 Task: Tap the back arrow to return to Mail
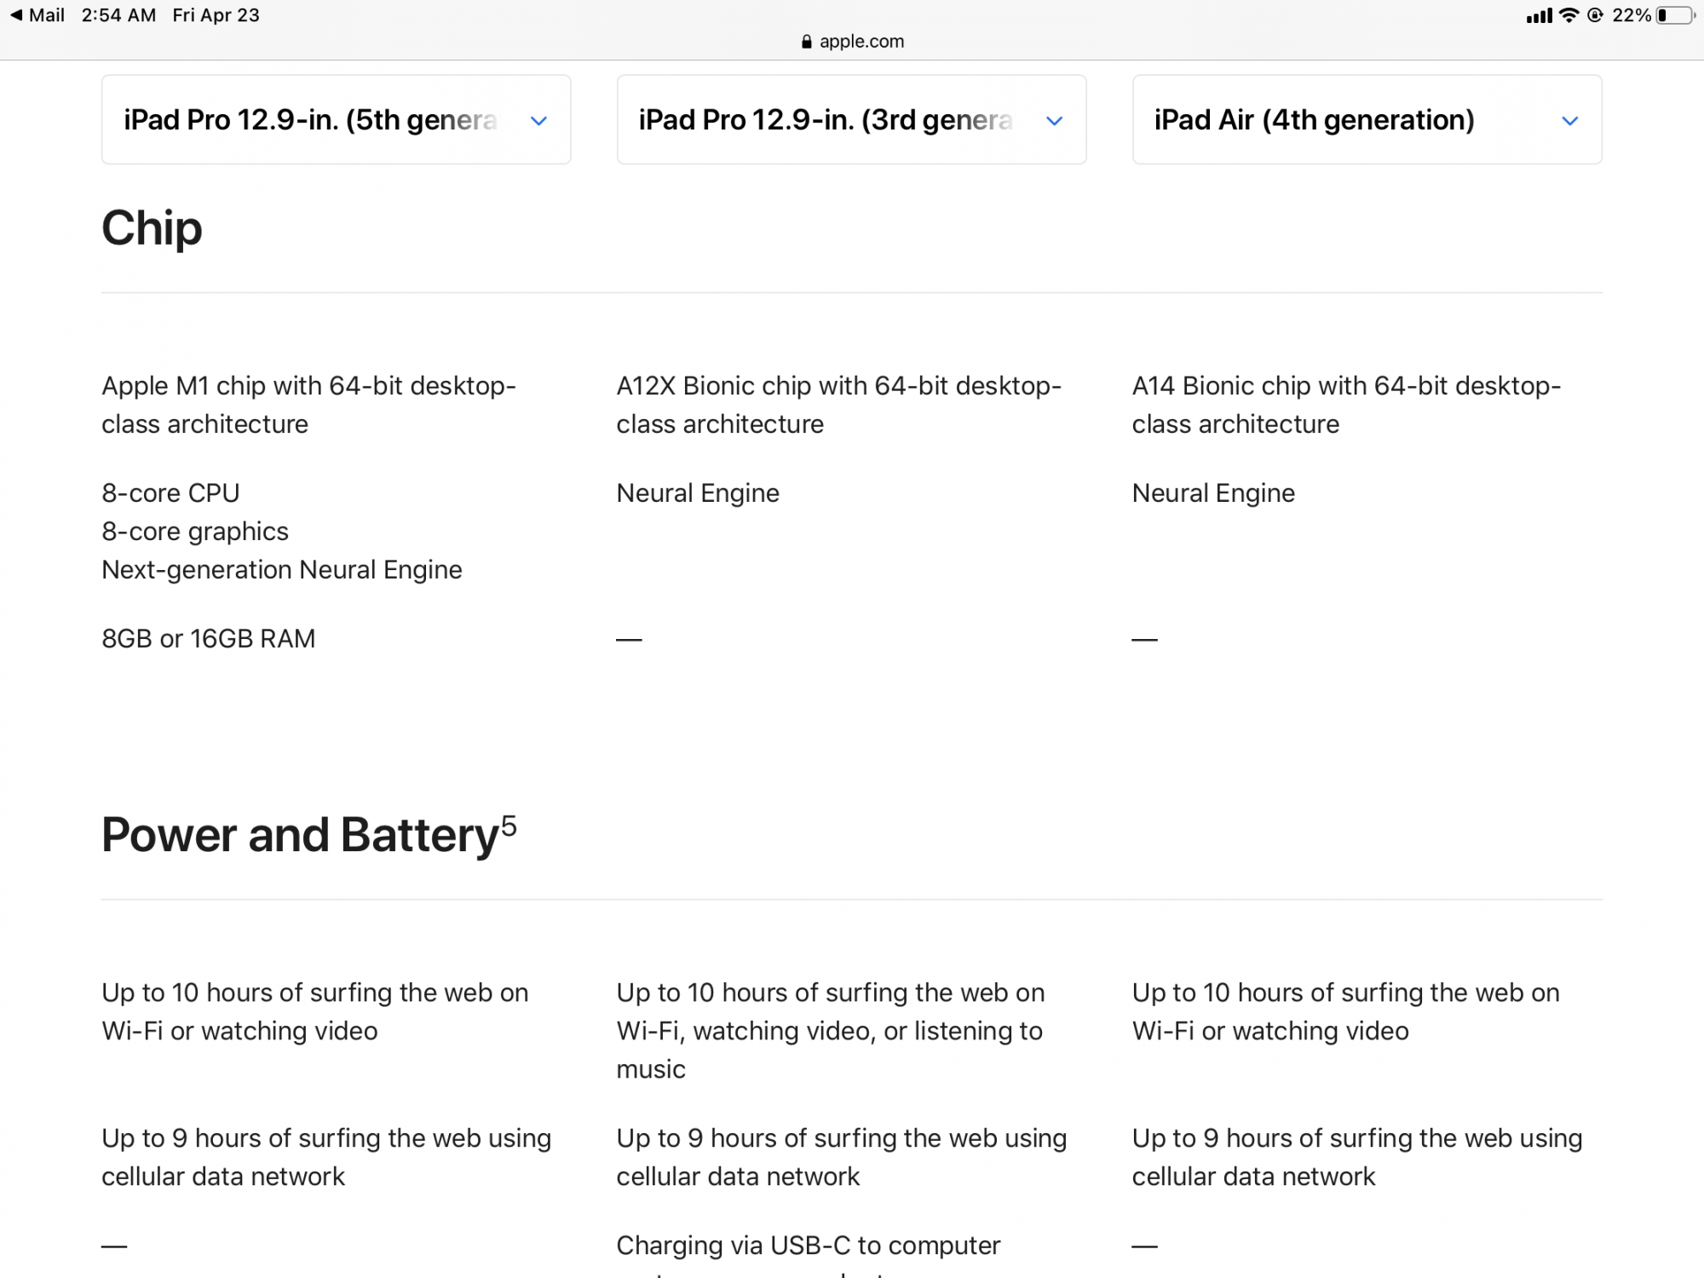(16, 15)
